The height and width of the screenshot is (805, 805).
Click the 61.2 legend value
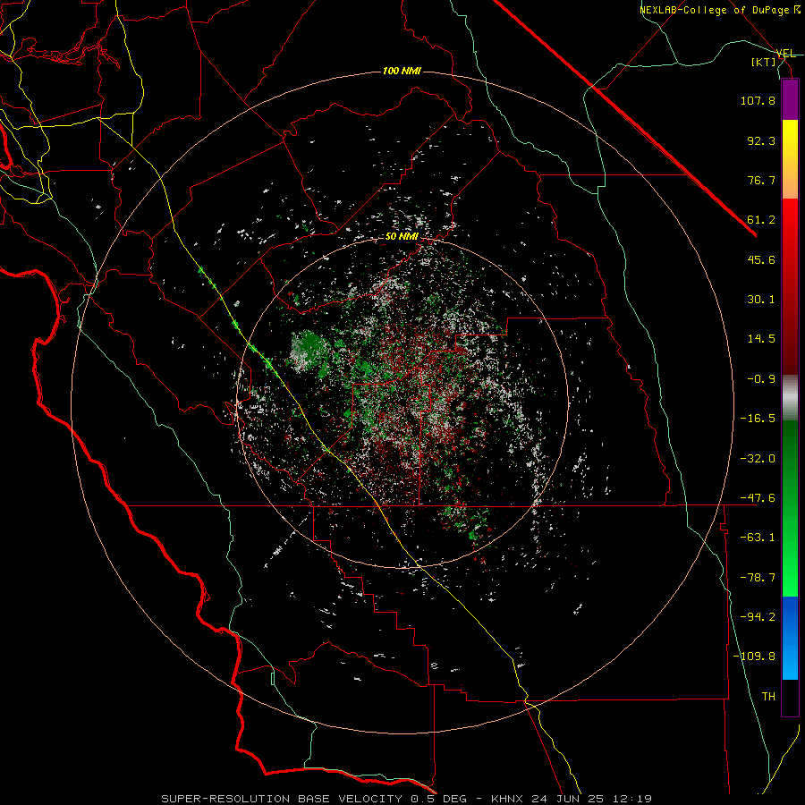pyautogui.click(x=761, y=220)
